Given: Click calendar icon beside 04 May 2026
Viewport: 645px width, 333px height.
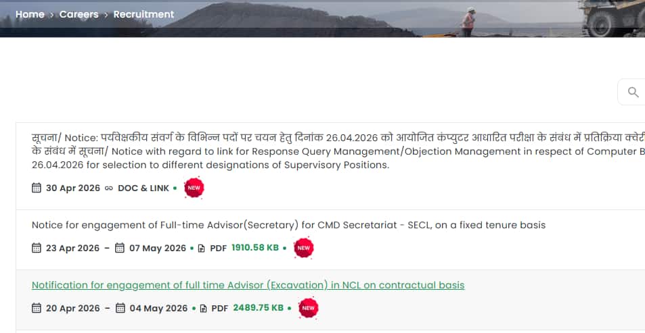Looking at the screenshot, I should [120, 308].
